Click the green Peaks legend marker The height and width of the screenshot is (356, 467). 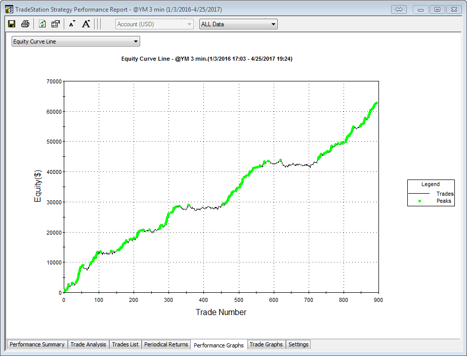coord(419,201)
